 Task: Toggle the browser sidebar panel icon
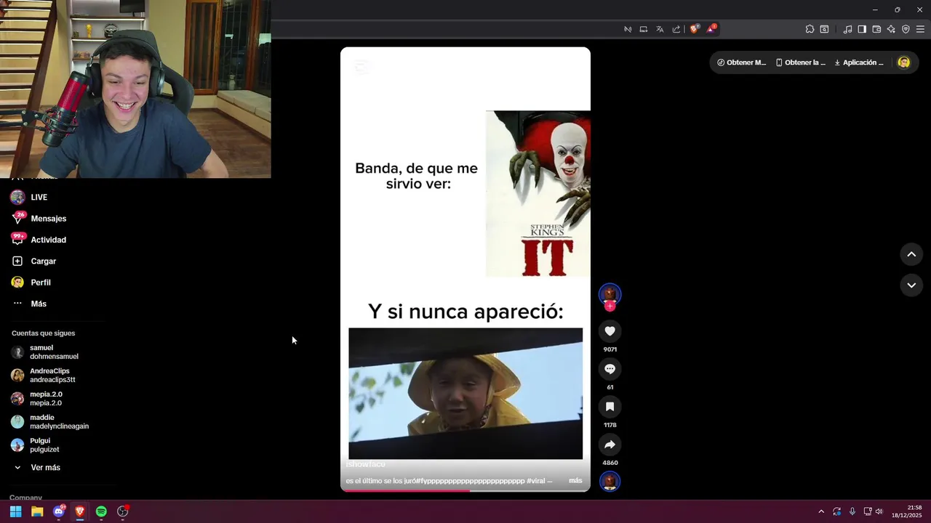click(862, 29)
